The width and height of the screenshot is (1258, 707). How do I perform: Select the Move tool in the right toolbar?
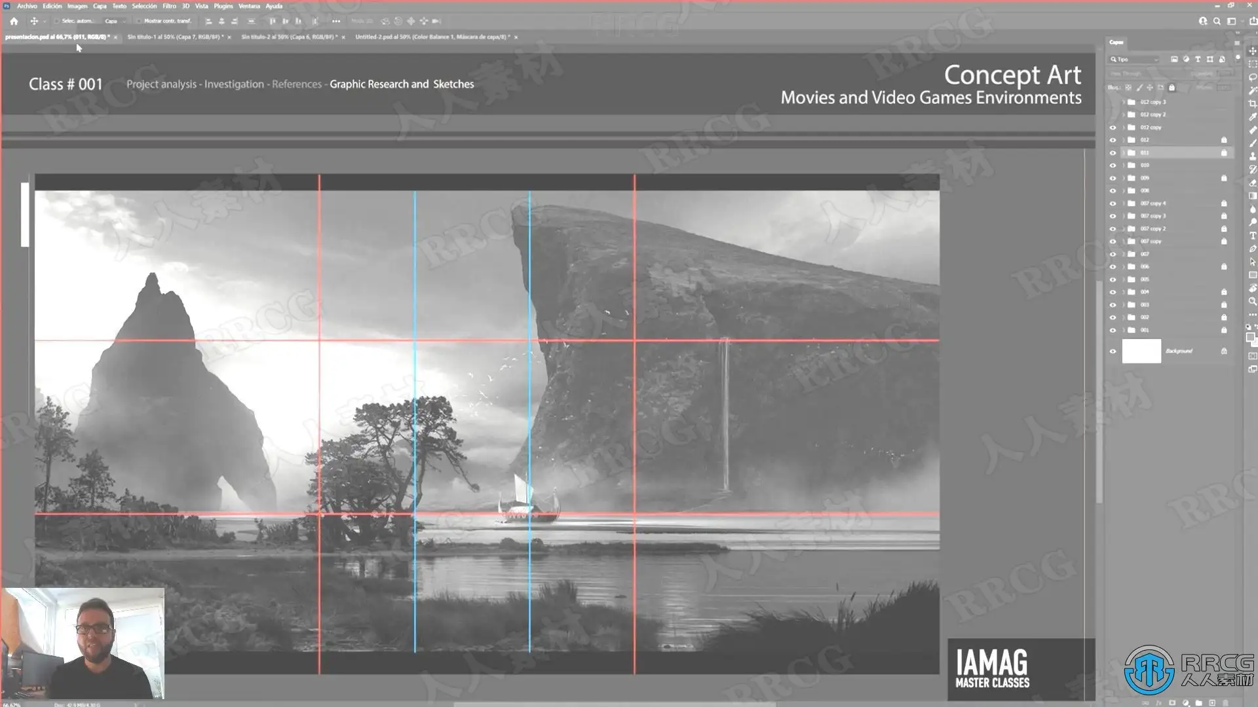click(x=1253, y=51)
